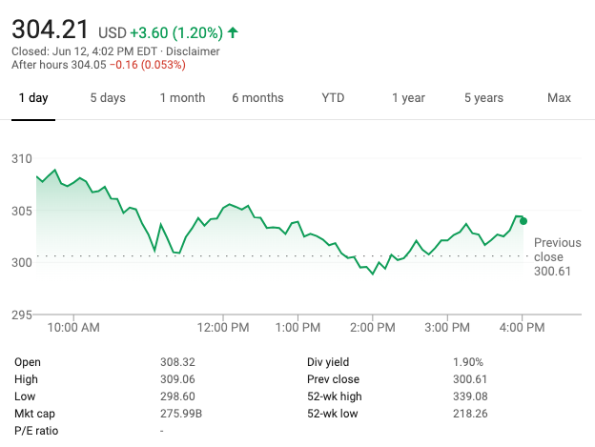This screenshot has height=447, width=595.
Task: Click the 310 y-axis label
Action: click(22, 159)
